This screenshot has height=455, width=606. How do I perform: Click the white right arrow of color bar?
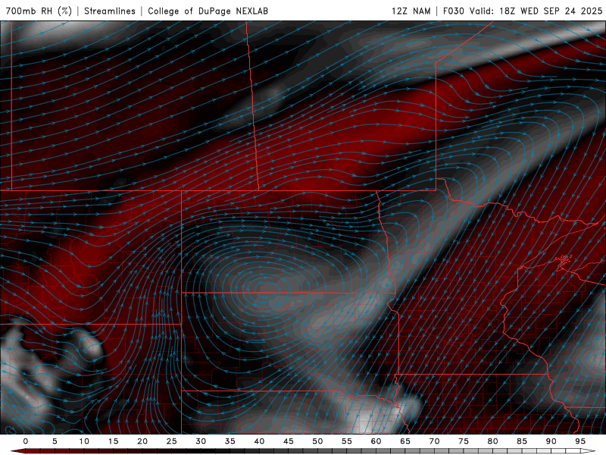click(588, 451)
